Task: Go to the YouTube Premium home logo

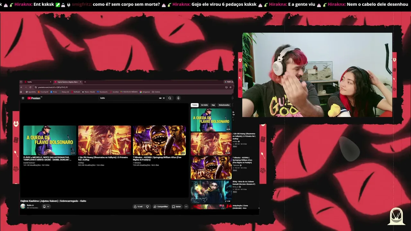Action: point(34,98)
